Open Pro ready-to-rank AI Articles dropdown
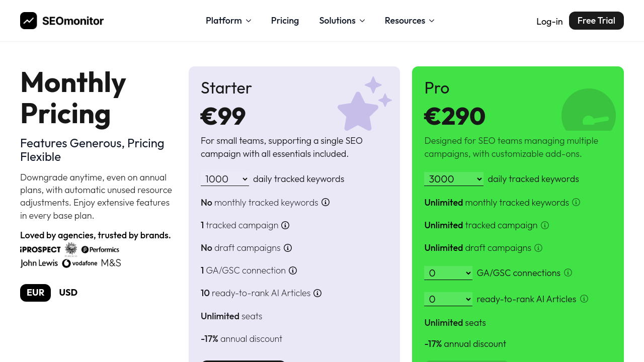The width and height of the screenshot is (644, 362). tap(448, 299)
